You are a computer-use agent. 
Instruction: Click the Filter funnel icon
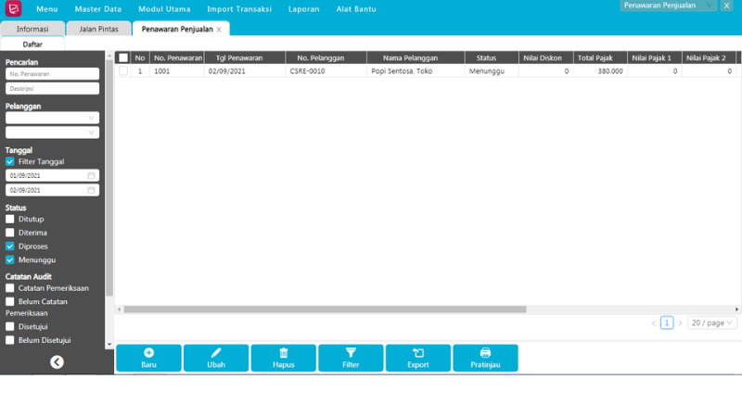[x=351, y=353]
